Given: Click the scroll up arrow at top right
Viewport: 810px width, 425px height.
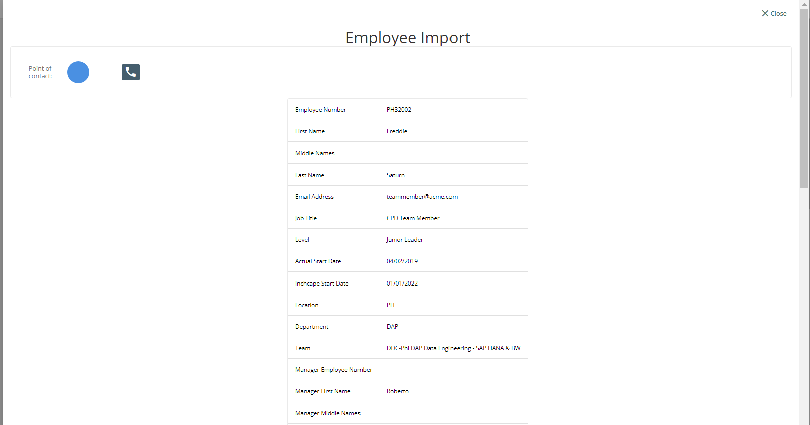Looking at the screenshot, I should 804,4.
